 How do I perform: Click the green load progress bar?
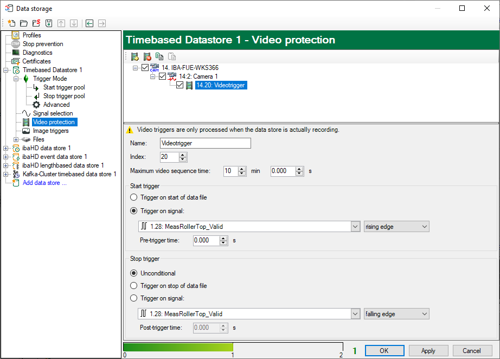tap(178, 347)
